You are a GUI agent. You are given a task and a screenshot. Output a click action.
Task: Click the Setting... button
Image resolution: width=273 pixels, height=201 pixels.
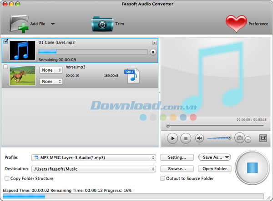(x=177, y=157)
